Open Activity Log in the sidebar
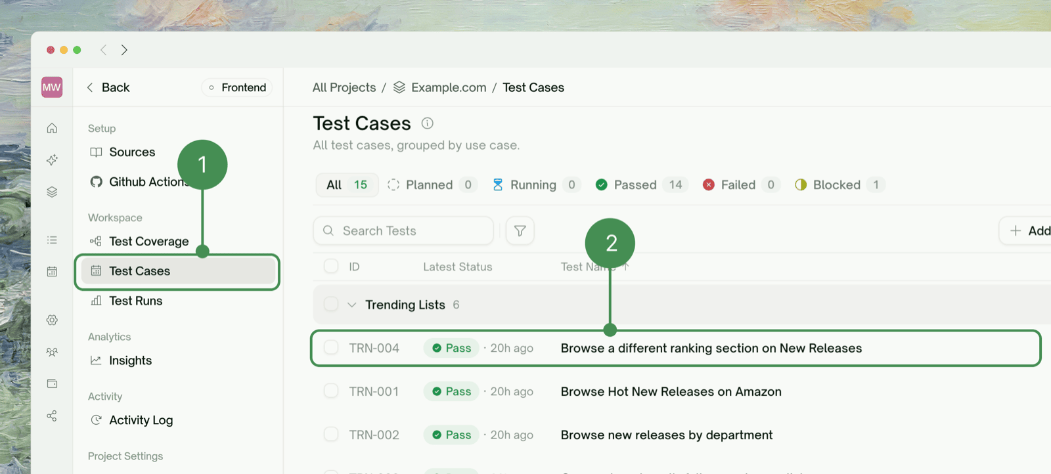The image size is (1051, 474). (x=131, y=420)
